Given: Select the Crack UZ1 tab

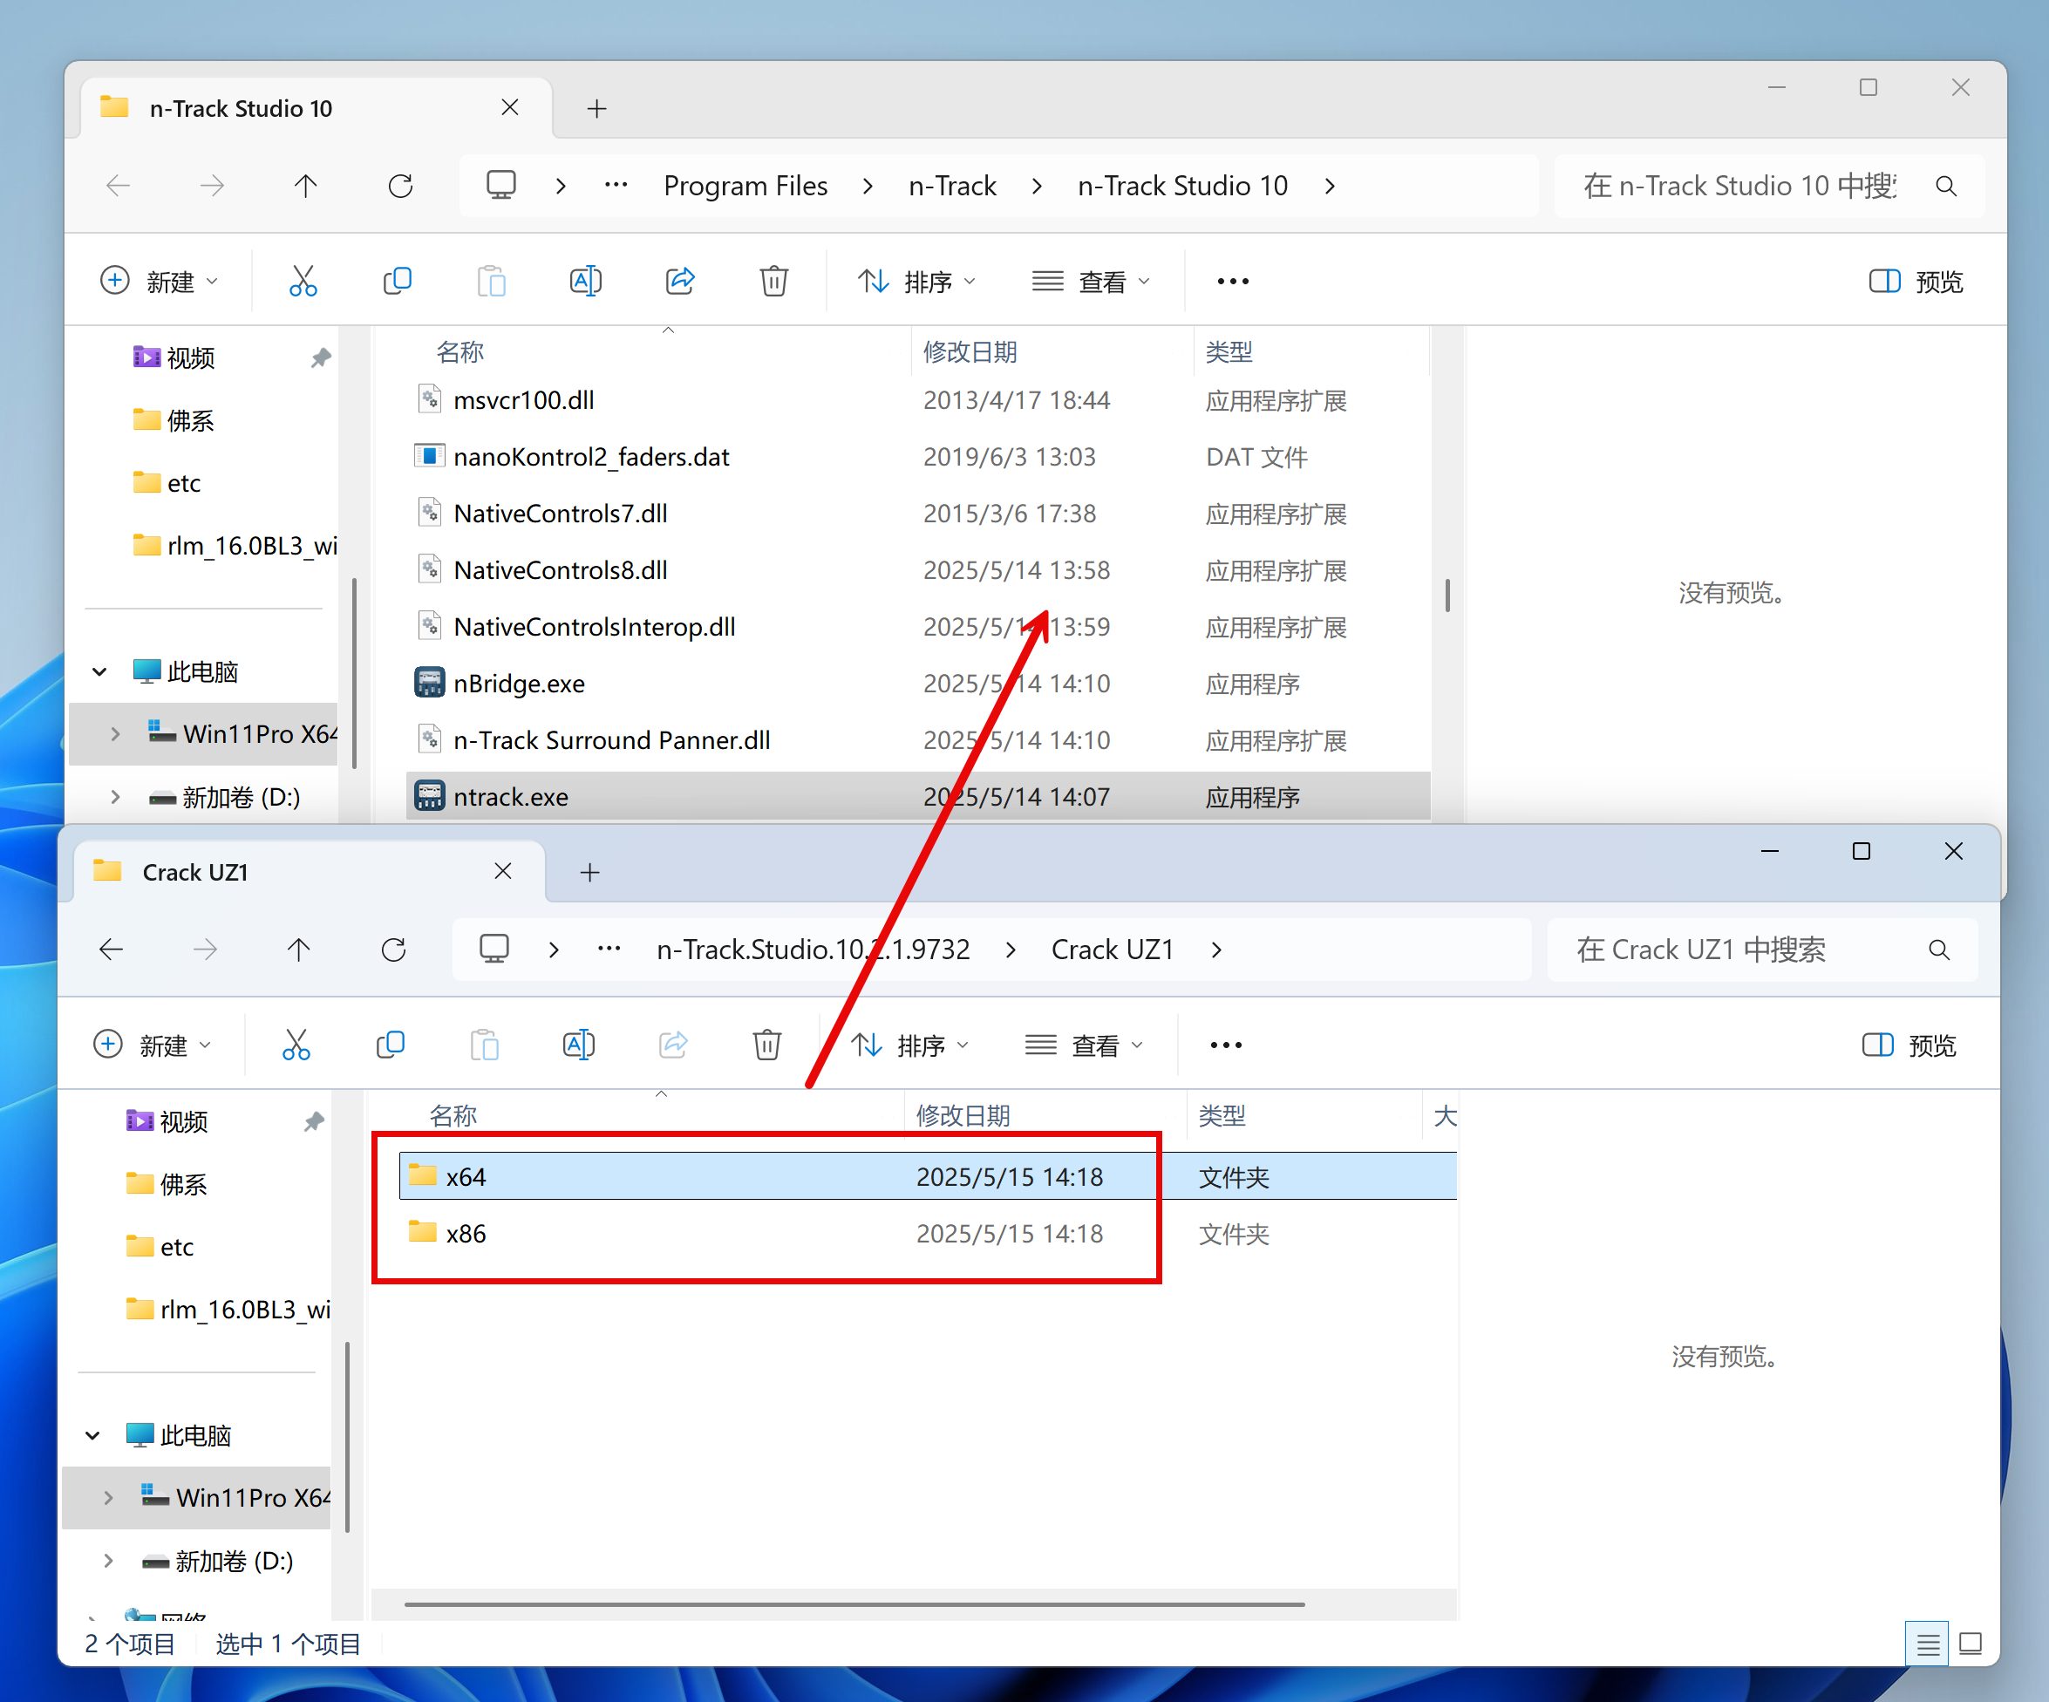Looking at the screenshot, I should point(195,872).
